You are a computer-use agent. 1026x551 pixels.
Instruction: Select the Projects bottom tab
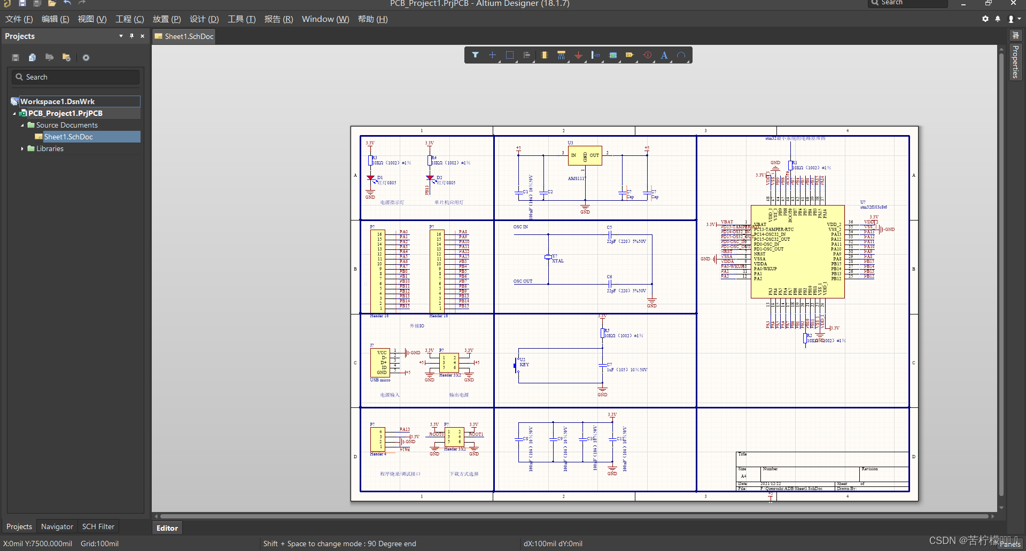(19, 526)
